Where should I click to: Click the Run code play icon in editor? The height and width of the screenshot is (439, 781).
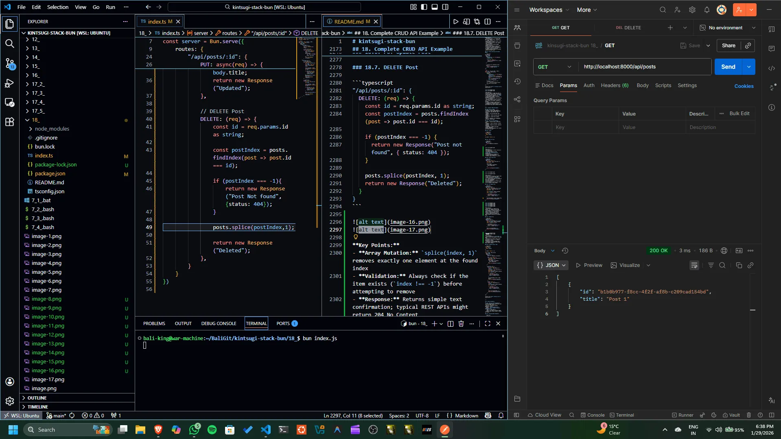coord(456,22)
